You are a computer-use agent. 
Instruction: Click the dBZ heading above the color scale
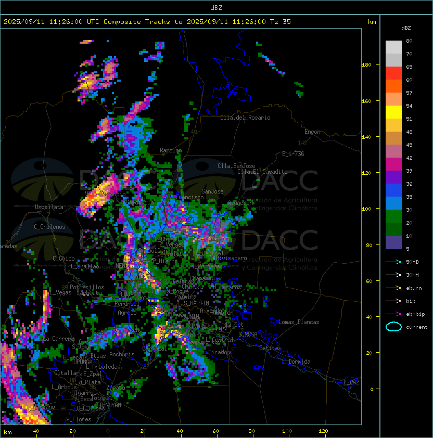[x=406, y=28]
